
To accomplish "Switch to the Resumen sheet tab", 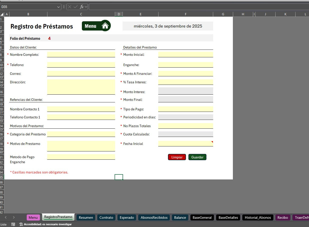I will pyautogui.click(x=86, y=217).
